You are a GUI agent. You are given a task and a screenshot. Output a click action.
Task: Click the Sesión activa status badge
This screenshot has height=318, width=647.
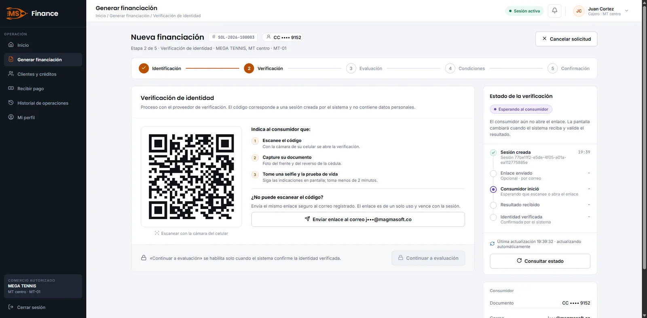click(524, 11)
